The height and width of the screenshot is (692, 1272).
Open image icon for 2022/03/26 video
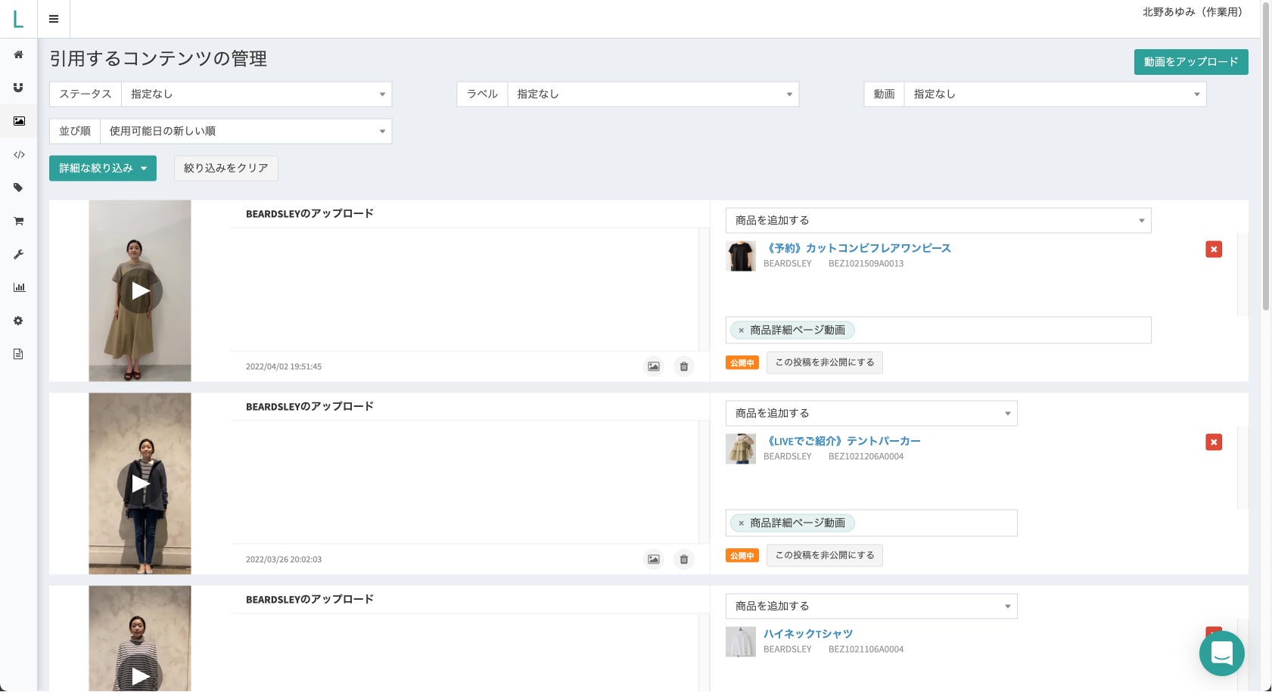point(653,559)
